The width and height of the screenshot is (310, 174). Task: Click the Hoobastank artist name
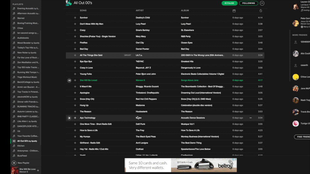[x=141, y=112]
